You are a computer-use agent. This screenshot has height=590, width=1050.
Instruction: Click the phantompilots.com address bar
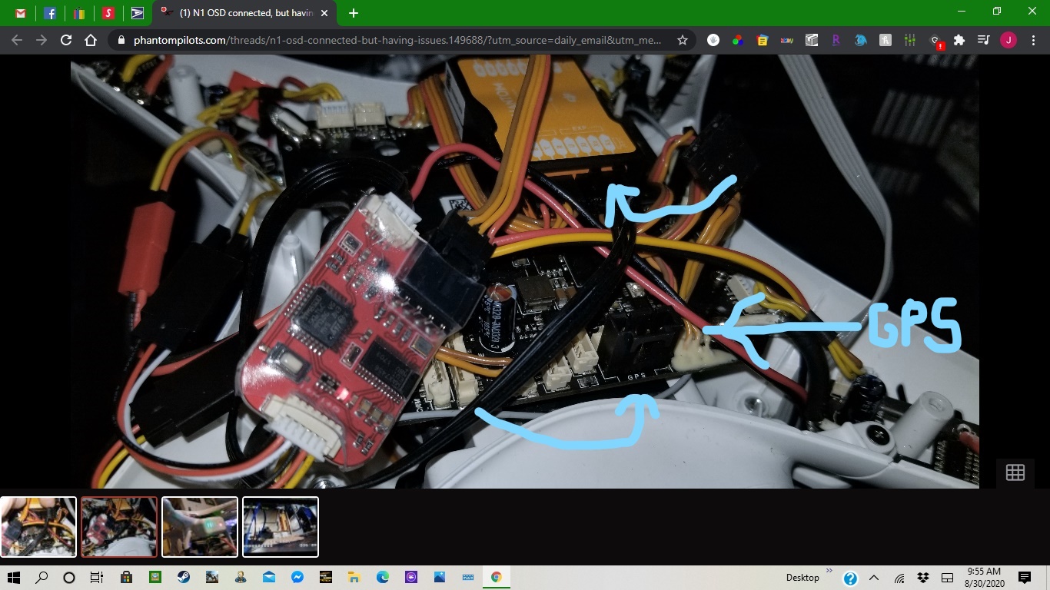(x=397, y=40)
